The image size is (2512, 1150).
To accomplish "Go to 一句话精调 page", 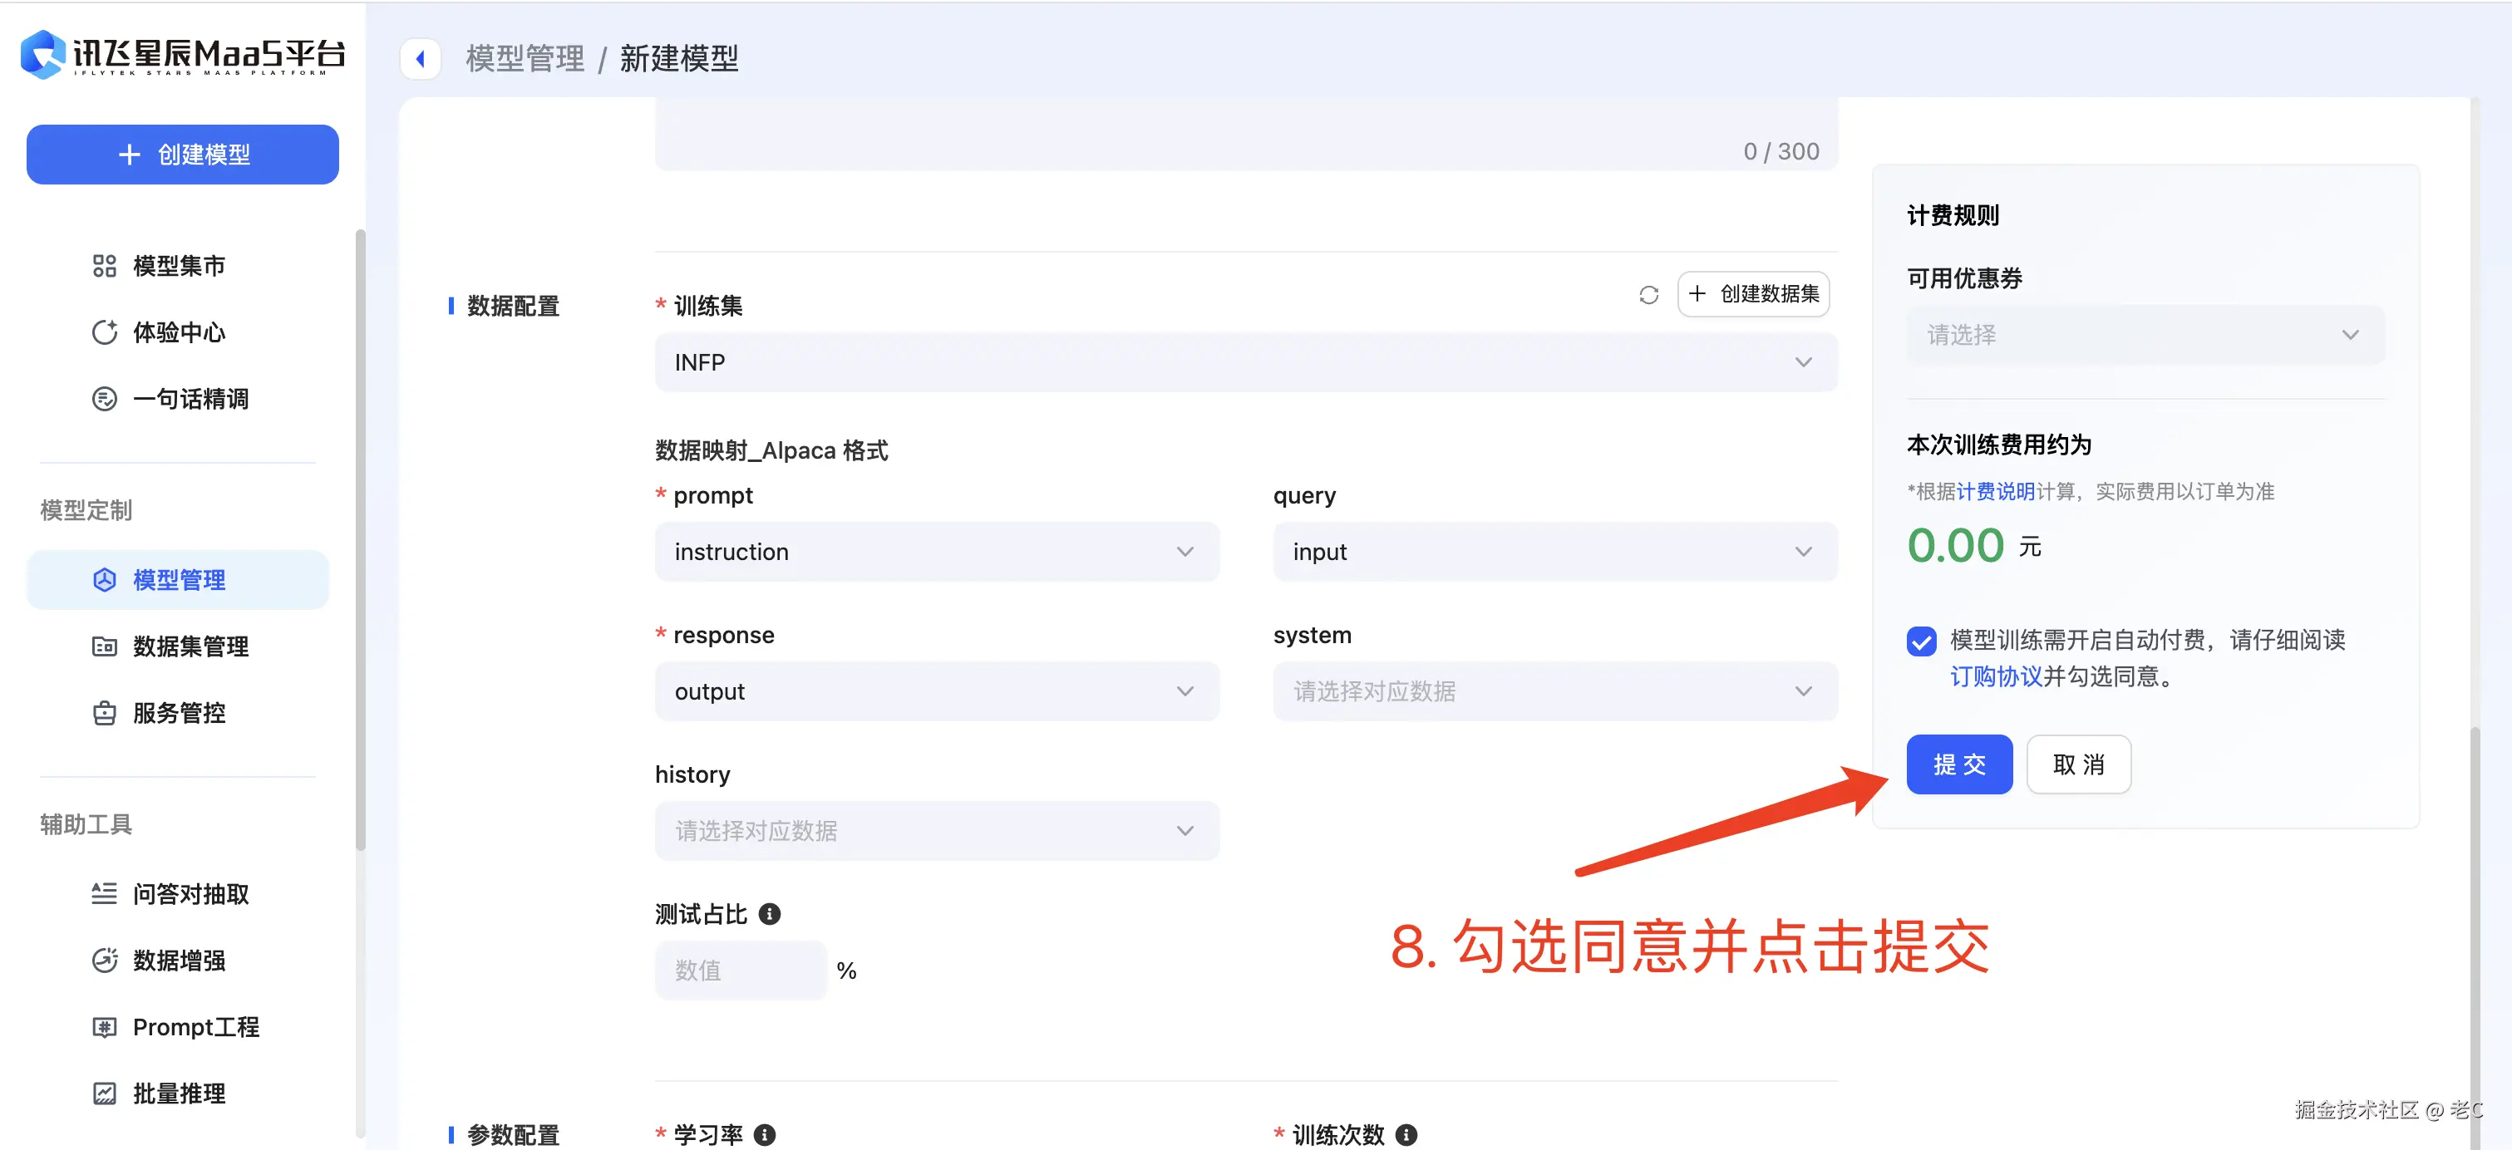I will coord(190,398).
